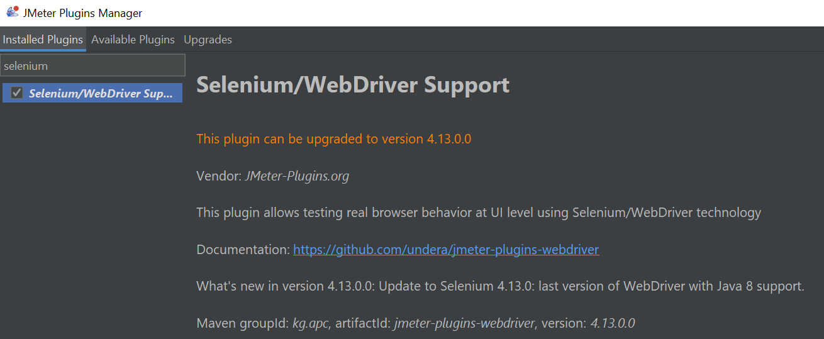Open the jmeter-plugins-webdriver GitHub documentation link
This screenshot has height=339, width=824.
coord(446,250)
